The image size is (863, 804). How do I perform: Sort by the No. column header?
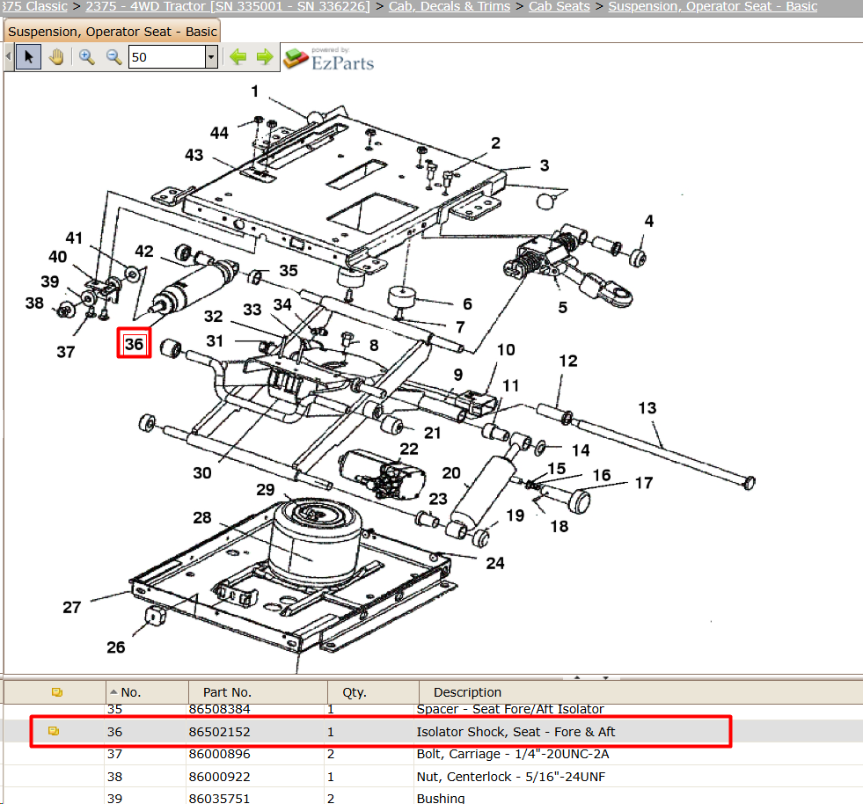(x=146, y=691)
